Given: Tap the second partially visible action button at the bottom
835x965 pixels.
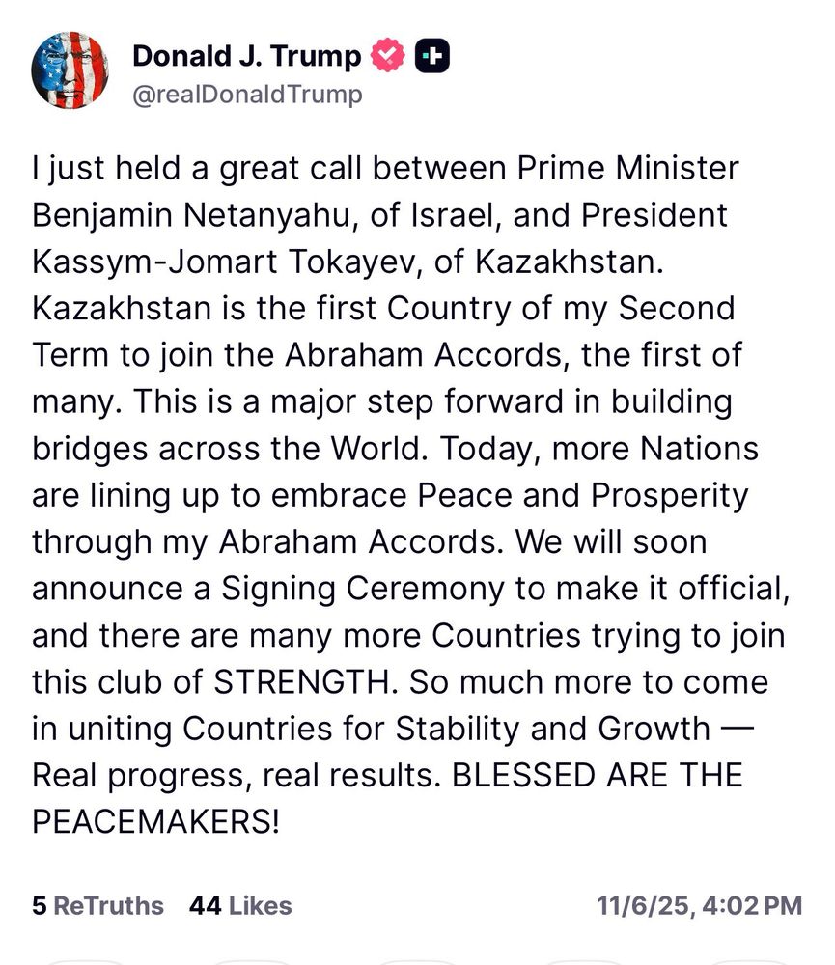Looking at the screenshot, I should [x=252, y=962].
